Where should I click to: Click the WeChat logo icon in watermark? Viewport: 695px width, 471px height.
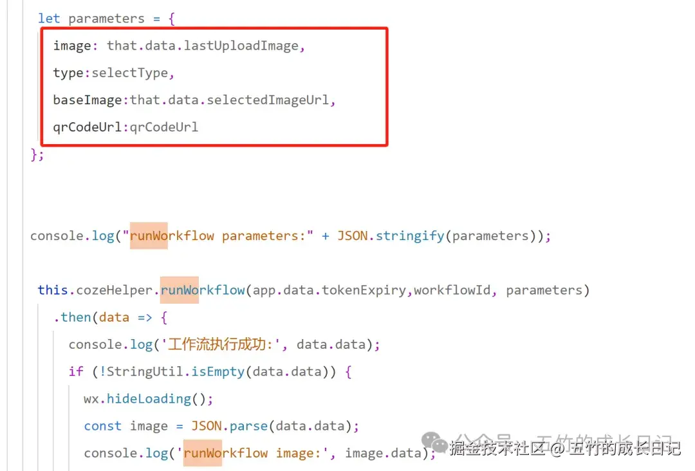pos(435,442)
